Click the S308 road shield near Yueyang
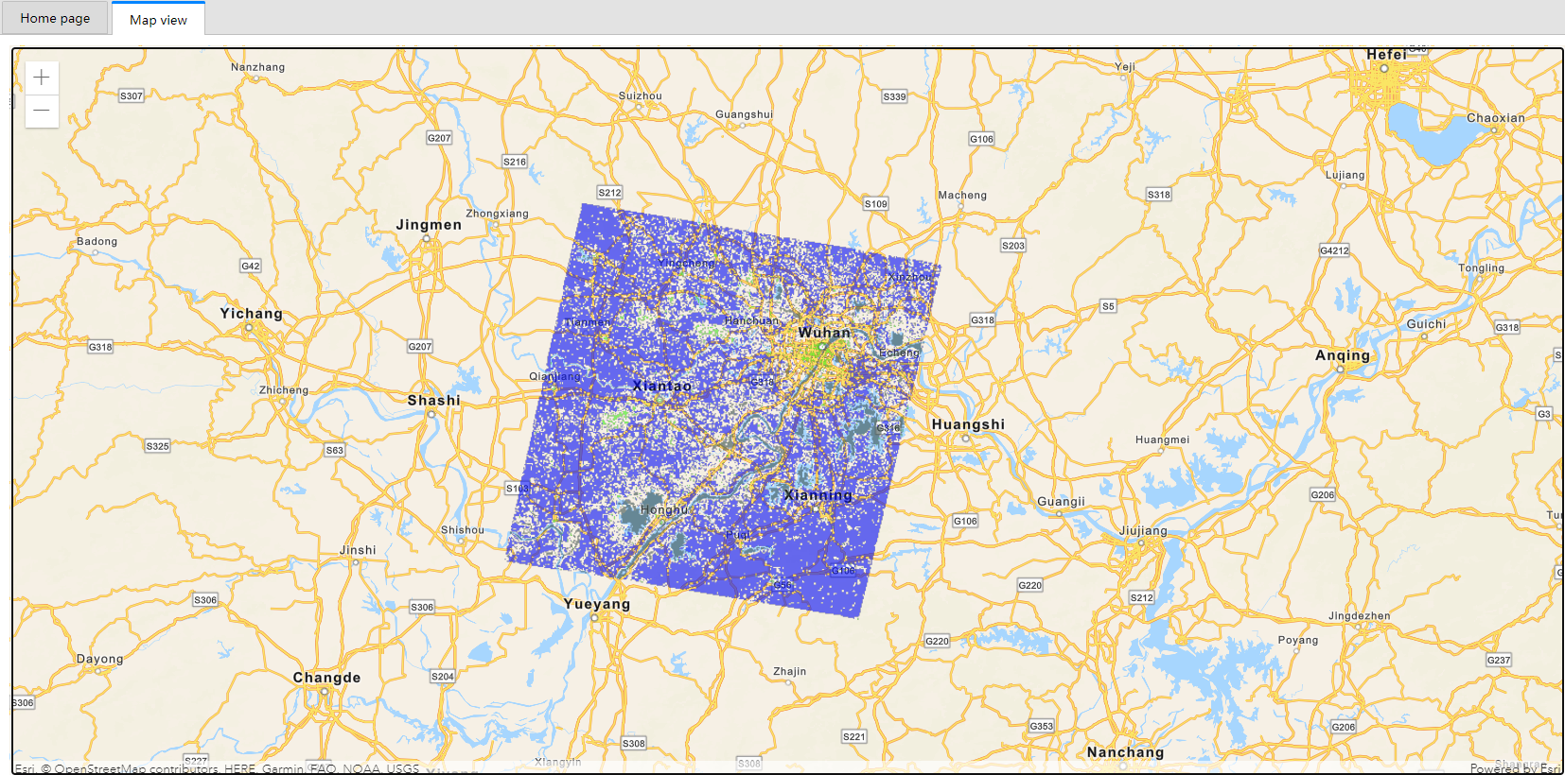The height and width of the screenshot is (775, 1565). click(x=634, y=743)
